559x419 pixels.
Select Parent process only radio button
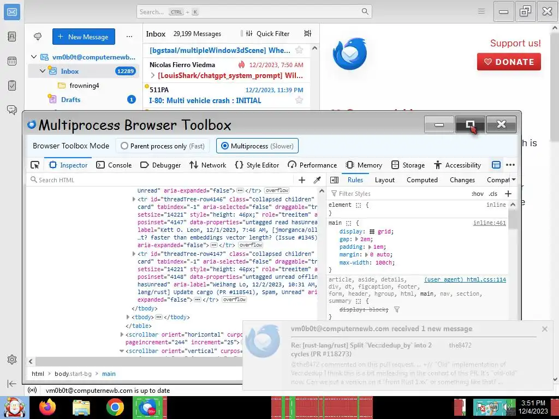(x=124, y=146)
